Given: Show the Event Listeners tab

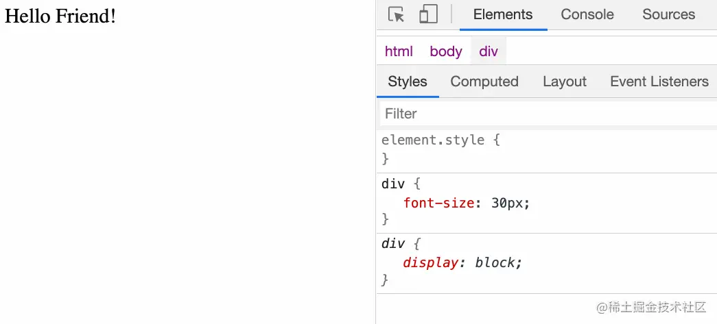Looking at the screenshot, I should 659,82.
